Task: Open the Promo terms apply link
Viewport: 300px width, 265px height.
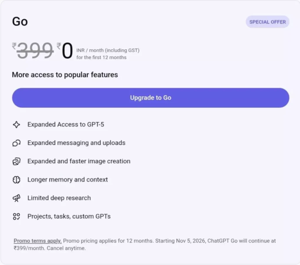Action: click(37, 241)
